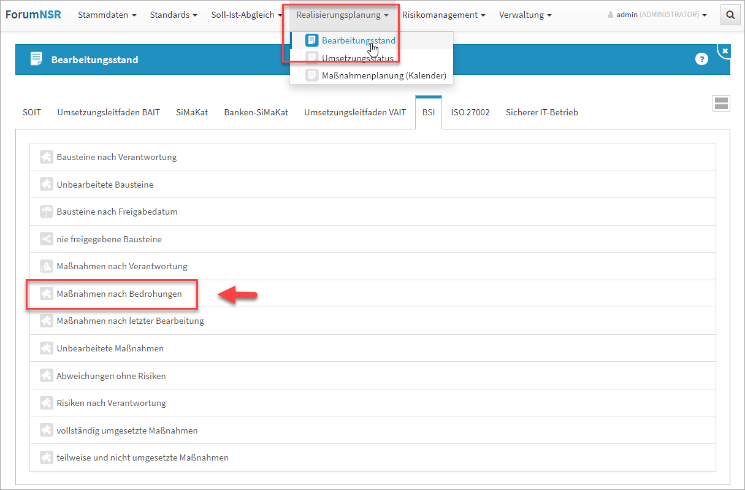The height and width of the screenshot is (490, 745).
Task: Go to ForumNSR home via logo
Action: click(33, 15)
